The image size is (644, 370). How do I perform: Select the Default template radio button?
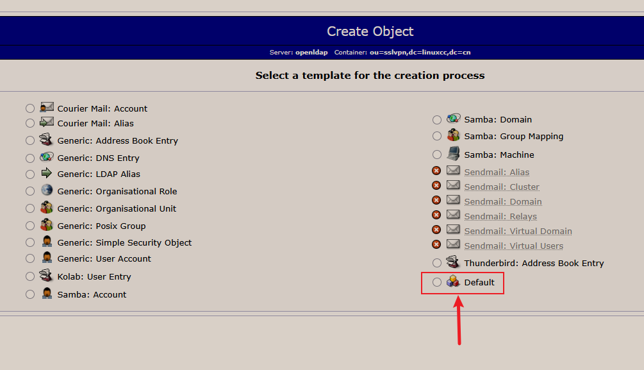[437, 282]
